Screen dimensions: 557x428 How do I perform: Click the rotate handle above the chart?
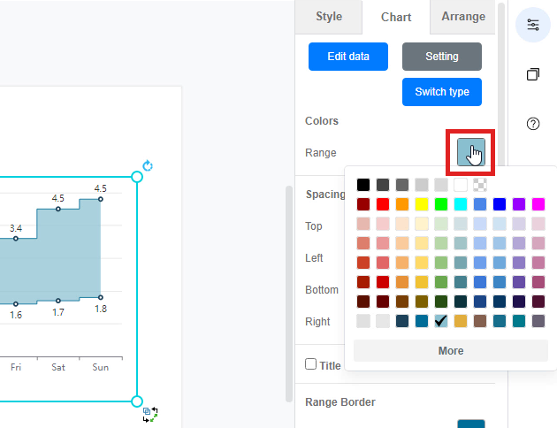click(148, 165)
